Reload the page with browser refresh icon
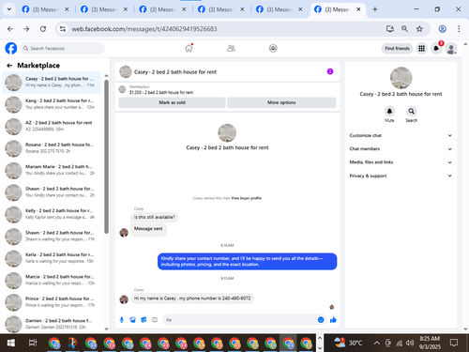Screen dimensions: 469x352 pos(43,29)
